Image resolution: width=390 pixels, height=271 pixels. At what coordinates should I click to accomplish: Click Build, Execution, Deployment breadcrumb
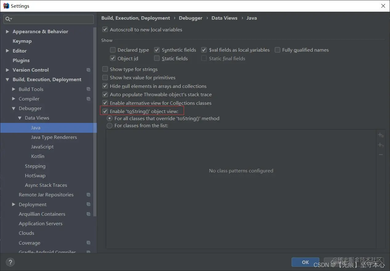pos(136,18)
